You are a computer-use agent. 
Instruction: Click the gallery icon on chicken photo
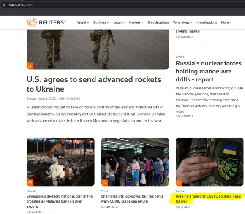coord(30,183)
